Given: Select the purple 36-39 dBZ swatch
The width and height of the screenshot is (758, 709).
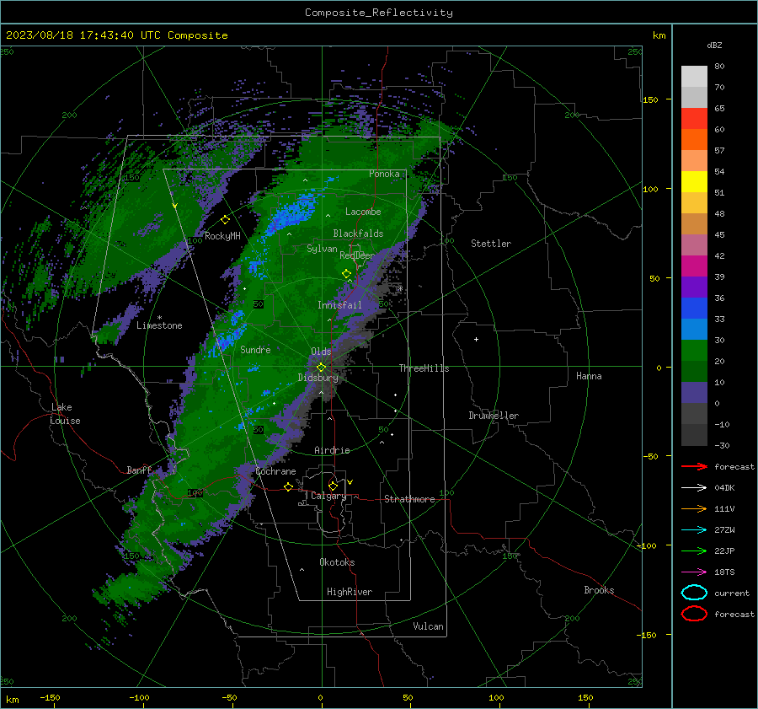Looking at the screenshot, I should coord(694,287).
